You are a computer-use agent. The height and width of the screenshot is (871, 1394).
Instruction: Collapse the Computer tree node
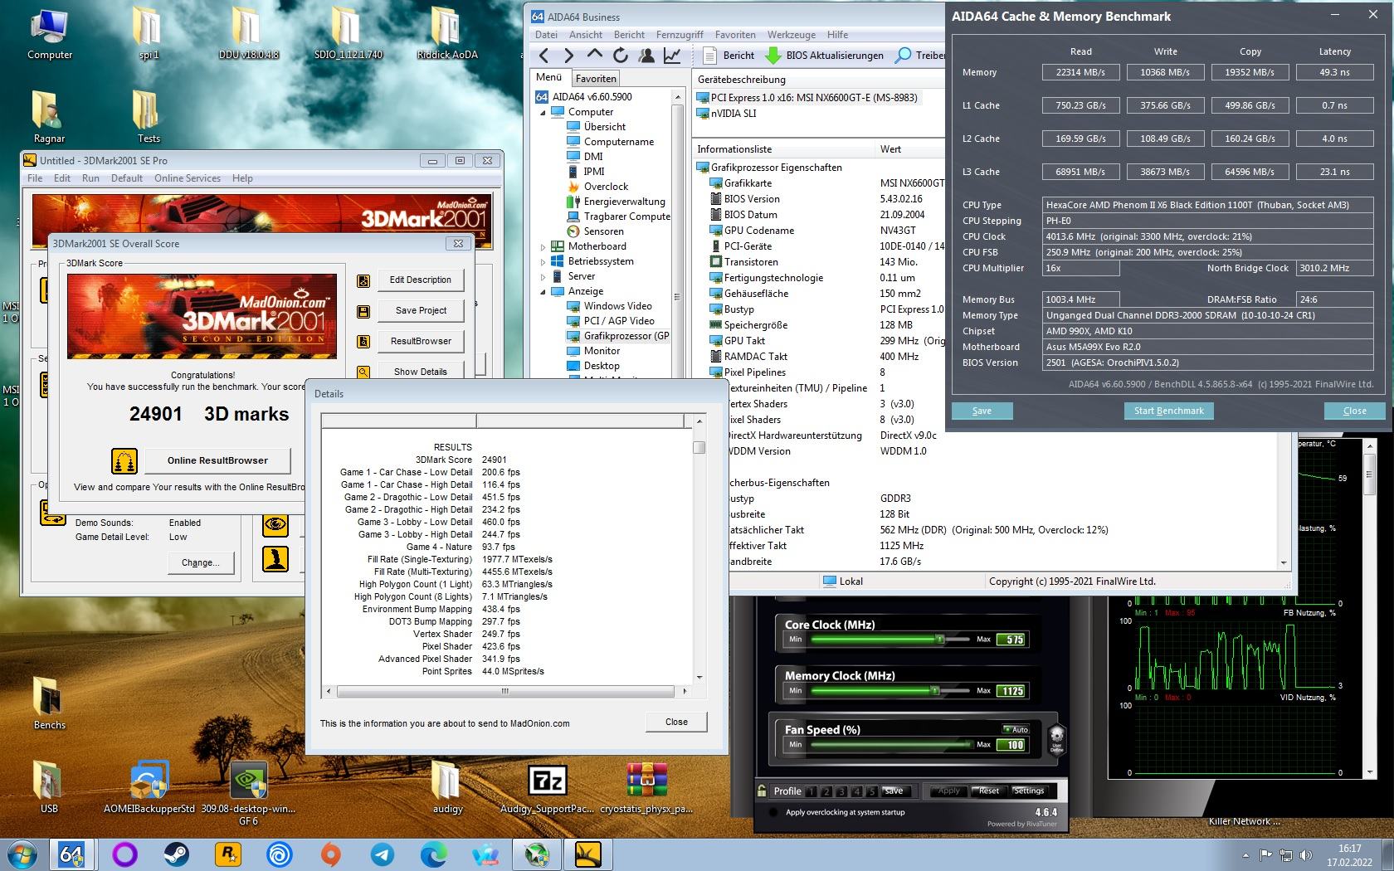[543, 112]
